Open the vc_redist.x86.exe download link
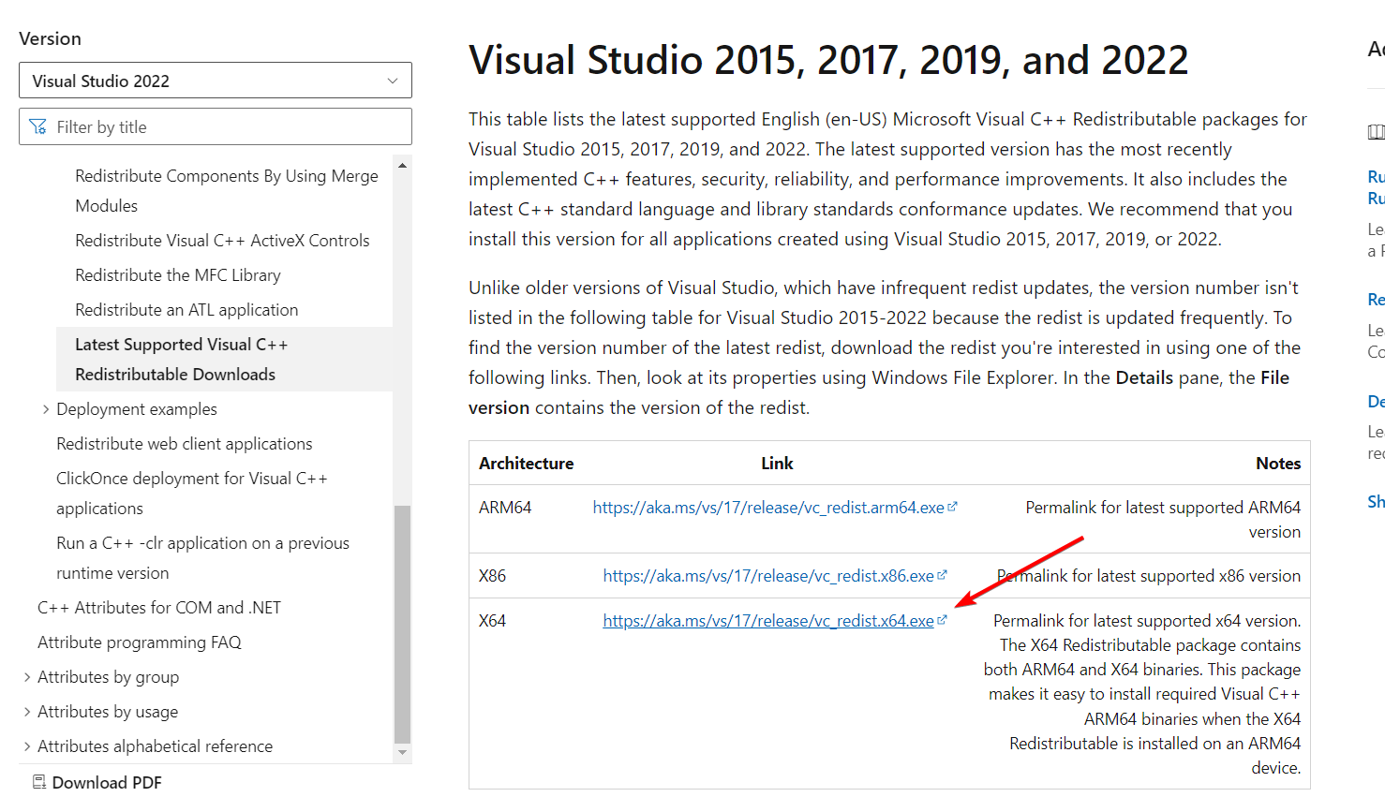 coord(768,576)
